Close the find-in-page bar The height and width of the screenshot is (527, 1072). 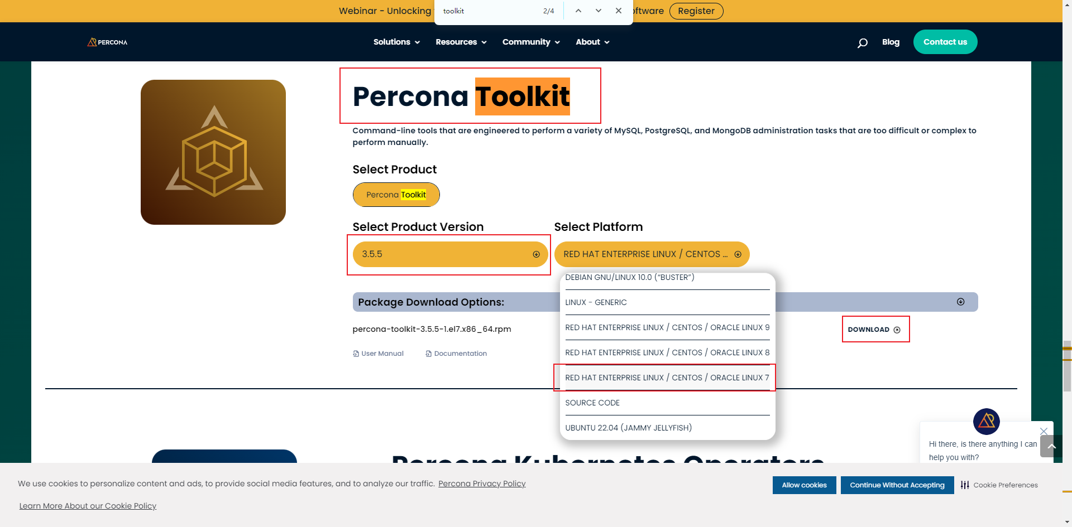coord(619,11)
